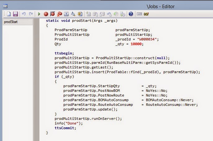This screenshot has height=141, width=213.
Task: Run the job with the green Go arrow
Action: pos(39,14)
